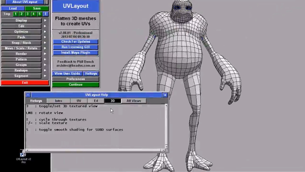Expand the Optimize section arrow
Image resolution: width=305 pixels, height=172 pixels.
tap(45, 32)
